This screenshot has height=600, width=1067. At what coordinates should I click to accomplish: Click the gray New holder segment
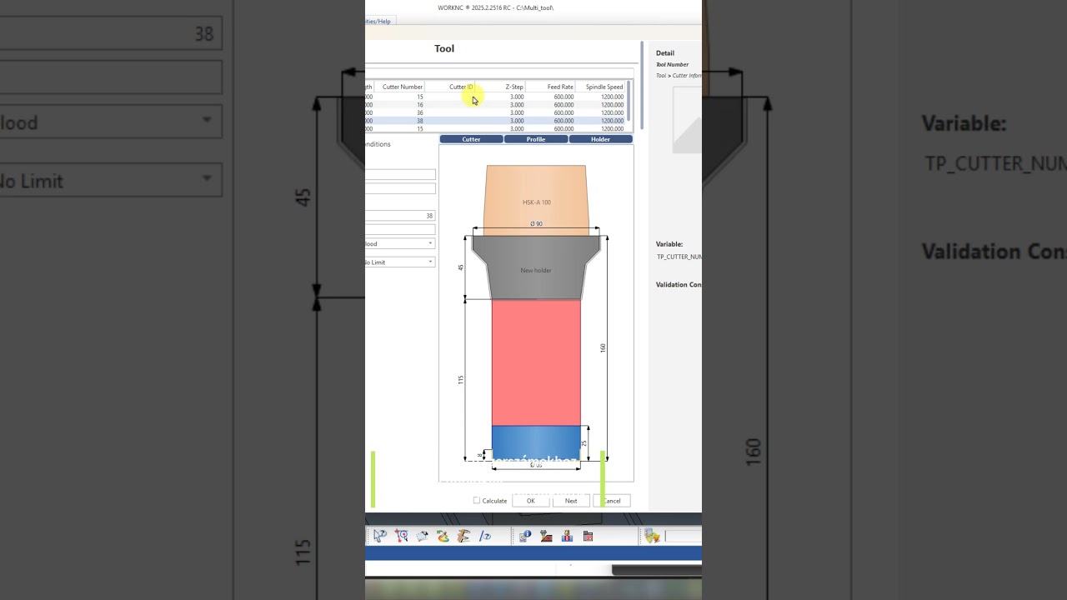pyautogui.click(x=536, y=268)
